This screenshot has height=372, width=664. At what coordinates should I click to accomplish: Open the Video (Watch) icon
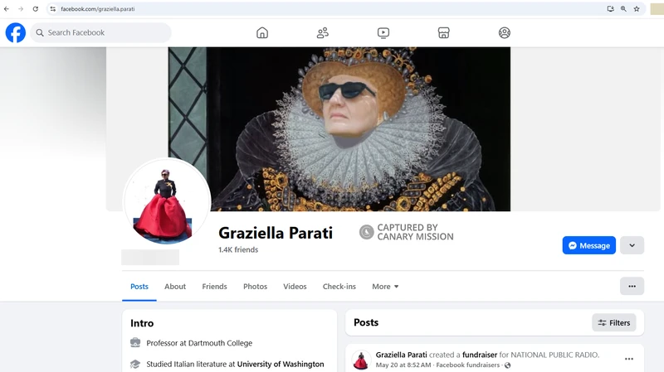383,32
